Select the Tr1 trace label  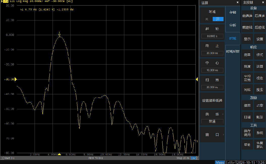pos(6,1)
